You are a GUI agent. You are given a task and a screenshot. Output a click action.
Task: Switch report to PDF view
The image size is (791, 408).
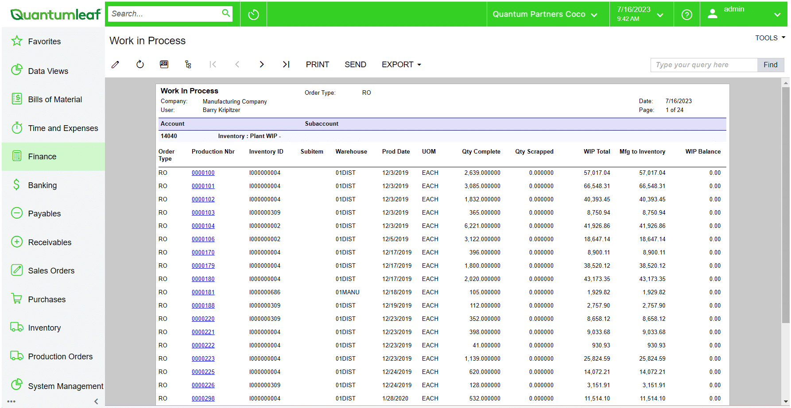point(164,65)
